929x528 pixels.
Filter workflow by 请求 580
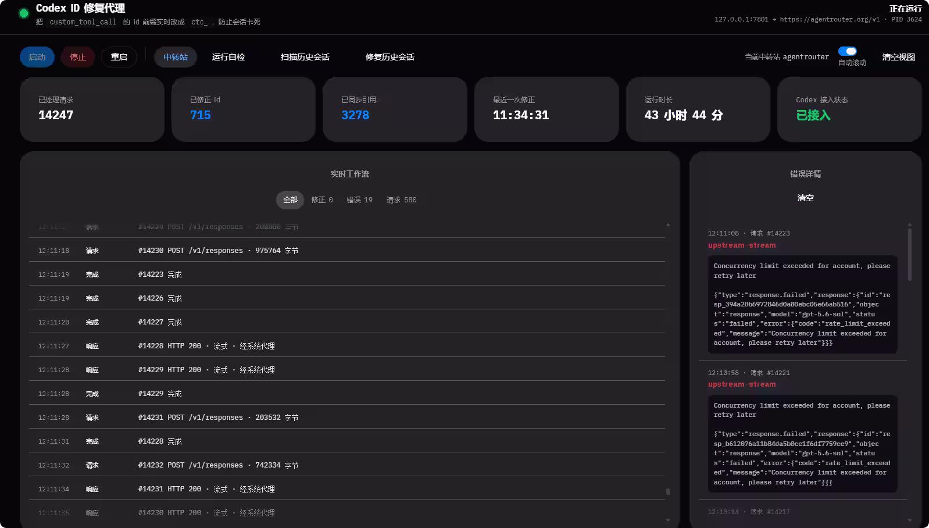pos(402,200)
